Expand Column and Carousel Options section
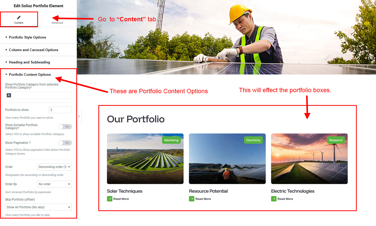This screenshot has width=376, height=226. click(x=33, y=50)
